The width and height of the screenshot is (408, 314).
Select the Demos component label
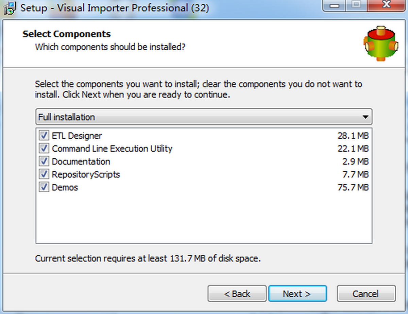(x=65, y=187)
